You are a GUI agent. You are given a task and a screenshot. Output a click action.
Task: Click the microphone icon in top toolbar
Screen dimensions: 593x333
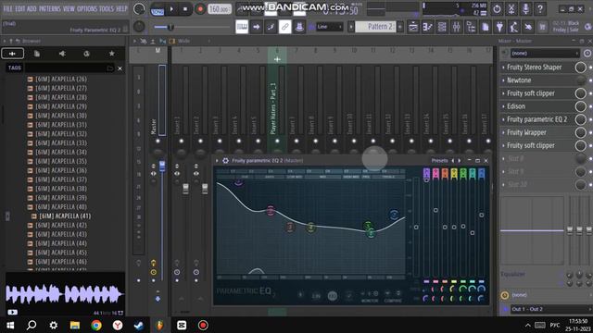pos(525,8)
